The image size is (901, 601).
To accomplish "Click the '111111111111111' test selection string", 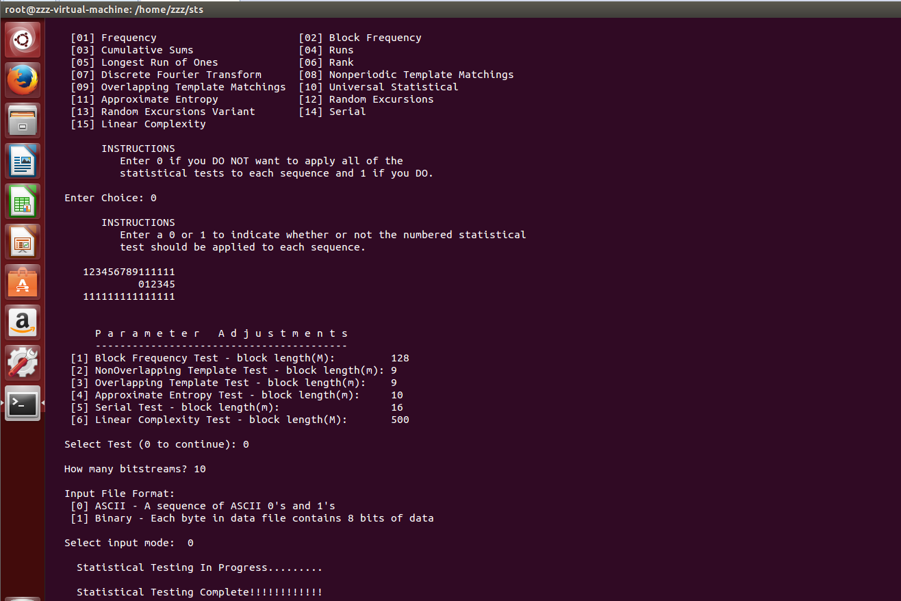I will click(x=129, y=296).
